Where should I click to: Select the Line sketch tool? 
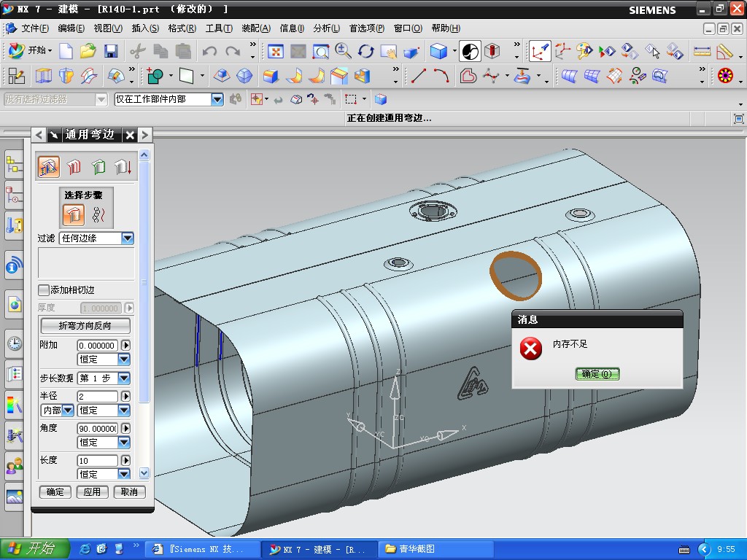click(x=418, y=76)
